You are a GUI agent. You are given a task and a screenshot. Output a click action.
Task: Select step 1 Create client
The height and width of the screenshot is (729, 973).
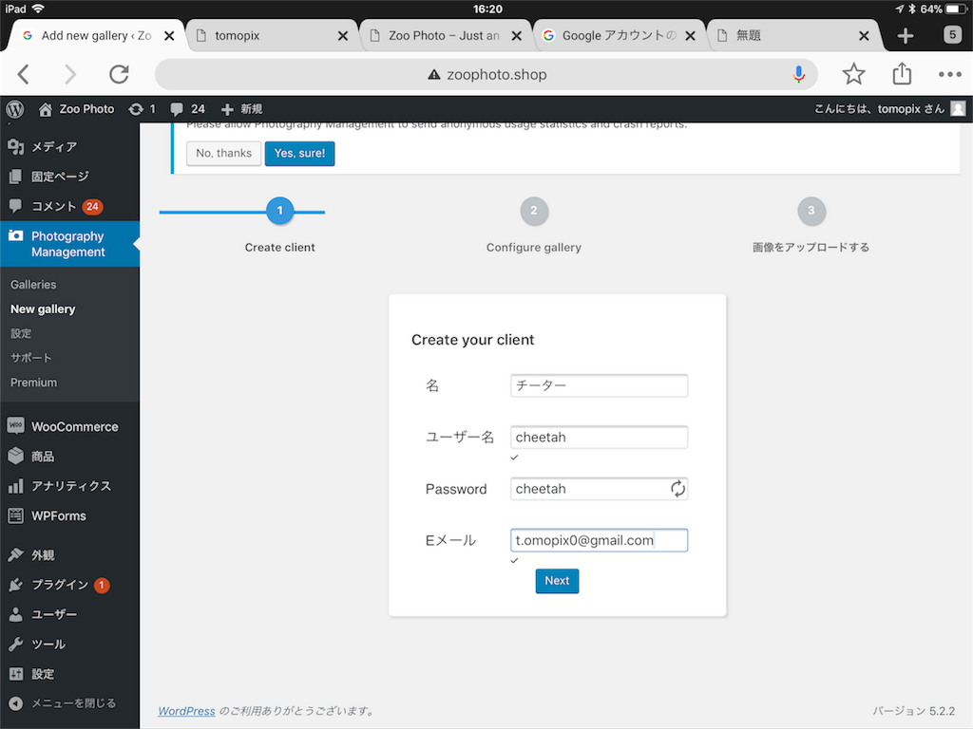point(280,211)
